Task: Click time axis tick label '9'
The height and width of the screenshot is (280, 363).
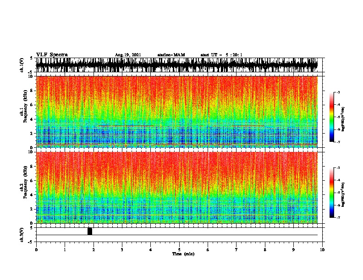Action: tap(293, 250)
